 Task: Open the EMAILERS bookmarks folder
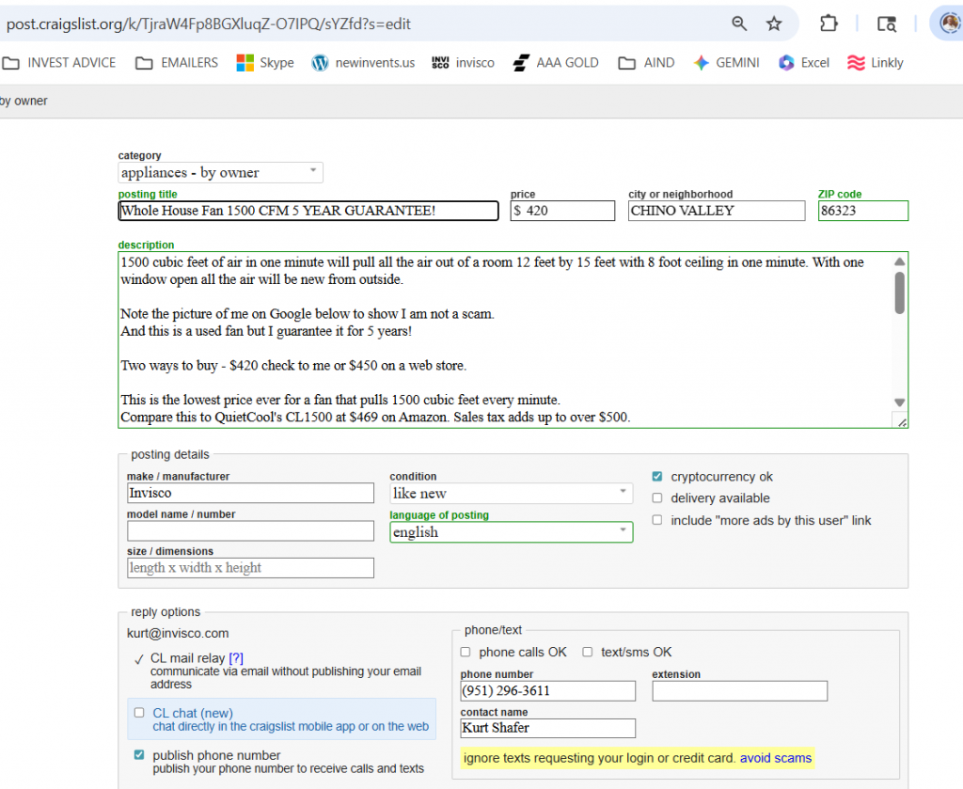177,63
